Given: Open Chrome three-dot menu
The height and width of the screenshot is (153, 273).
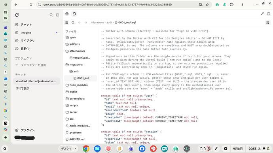Looking at the screenshot, I should click(x=242, y=4).
